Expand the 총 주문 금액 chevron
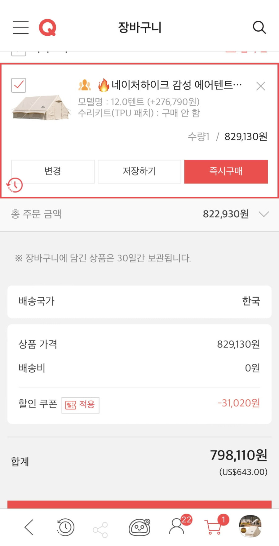 [263, 214]
